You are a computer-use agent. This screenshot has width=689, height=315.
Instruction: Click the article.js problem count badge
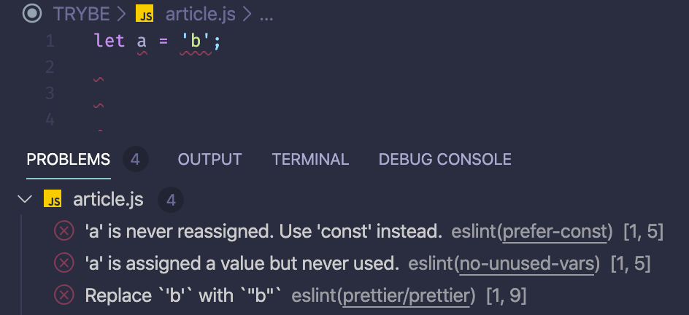171,200
